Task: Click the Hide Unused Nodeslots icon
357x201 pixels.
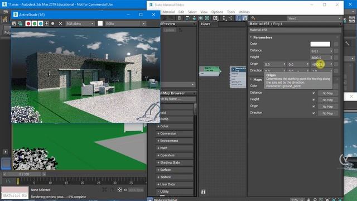Action: (x=194, y=18)
